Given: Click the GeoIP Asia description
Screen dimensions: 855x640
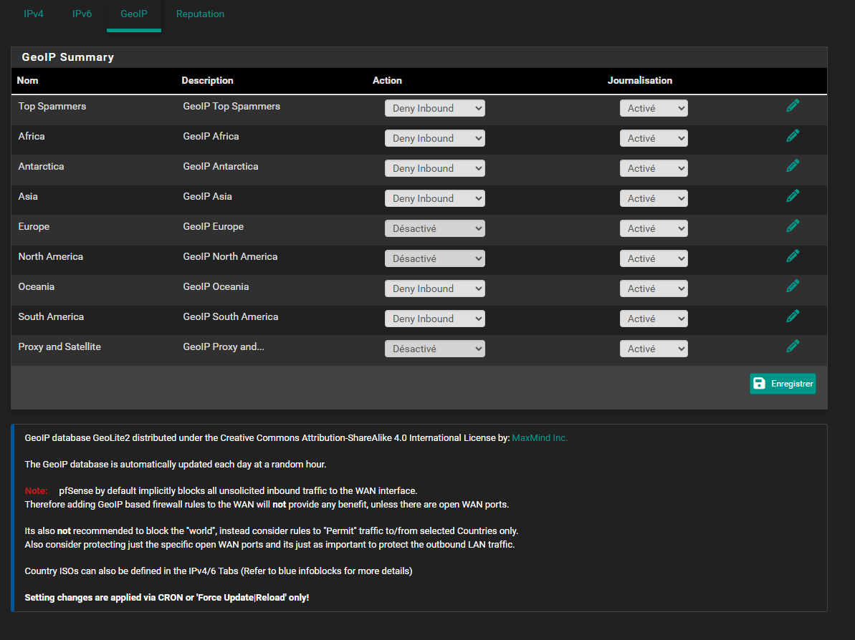Looking at the screenshot, I should pos(207,197).
